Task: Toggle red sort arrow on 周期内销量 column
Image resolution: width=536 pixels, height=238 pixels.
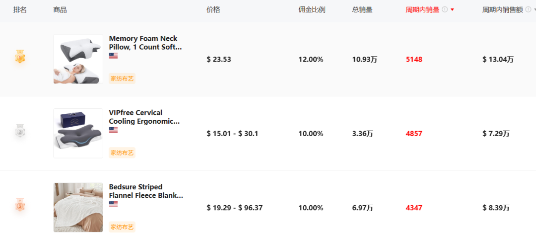Action: pyautogui.click(x=452, y=10)
